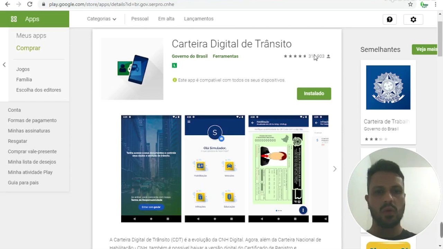The image size is (443, 249).
Task: Click the Apps label in green header
Action: coord(32,19)
